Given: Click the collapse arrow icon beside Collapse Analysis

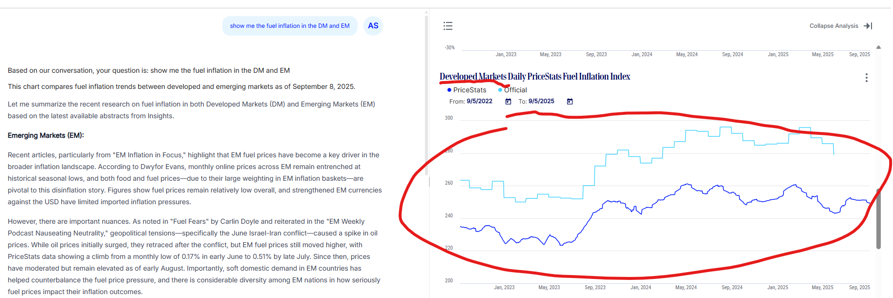Looking at the screenshot, I should (x=868, y=26).
